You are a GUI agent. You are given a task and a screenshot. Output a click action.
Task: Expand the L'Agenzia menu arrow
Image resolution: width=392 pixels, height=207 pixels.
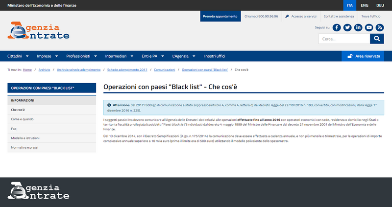[194, 56]
